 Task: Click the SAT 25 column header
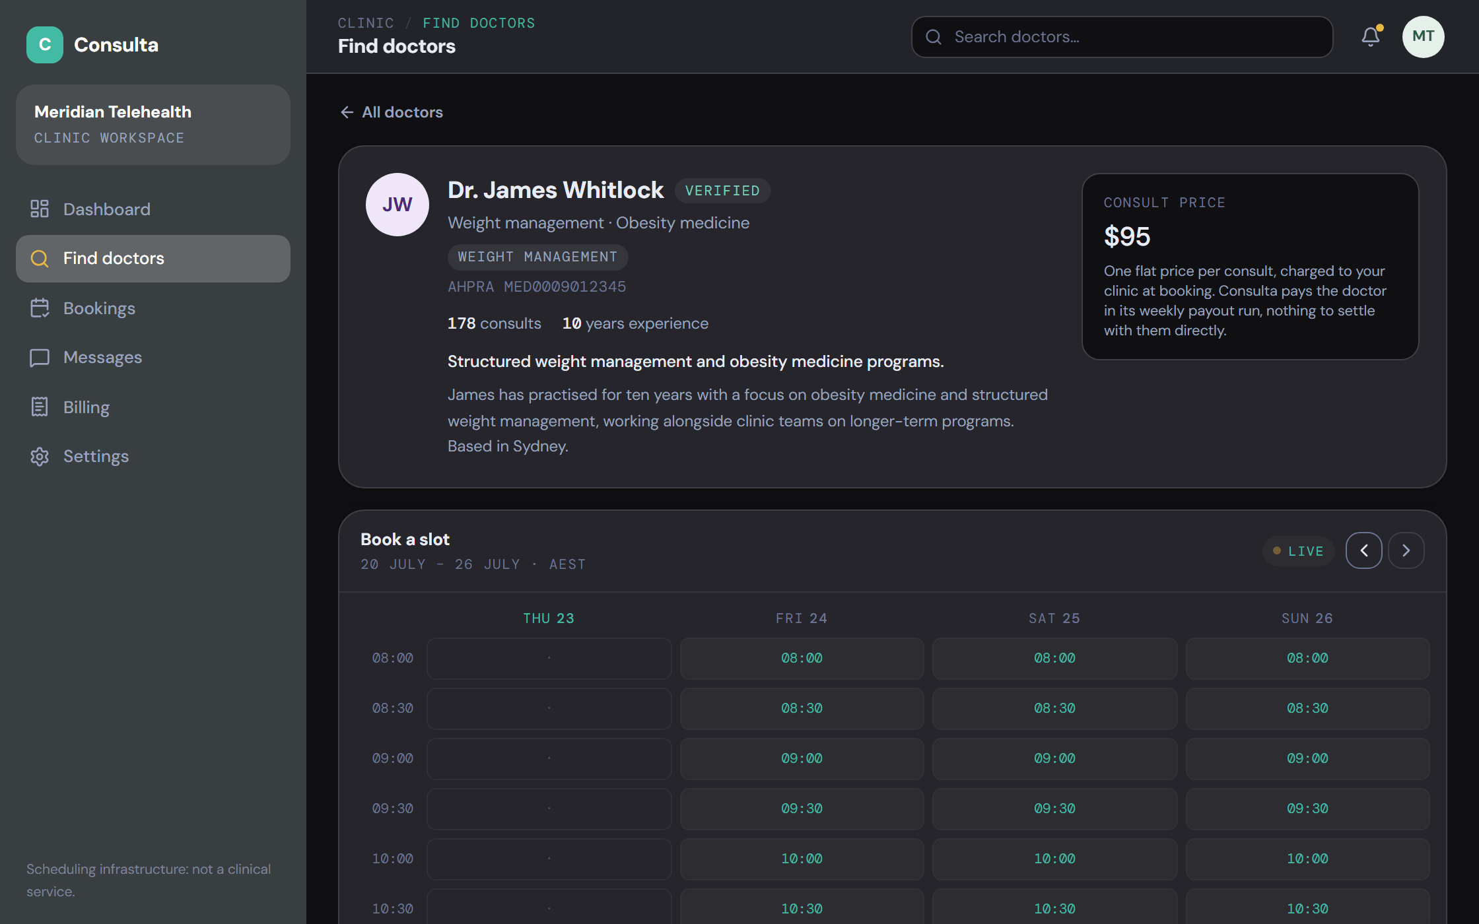point(1054,618)
